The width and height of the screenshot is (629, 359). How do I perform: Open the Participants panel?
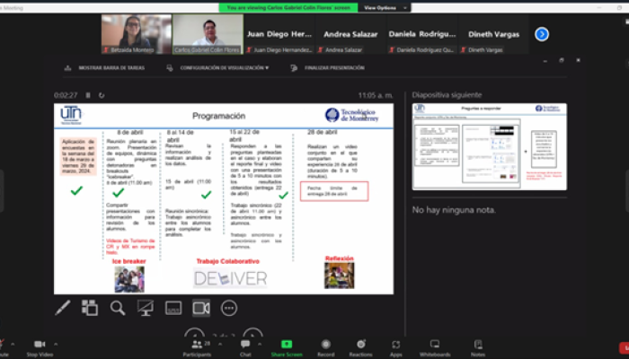197,346
